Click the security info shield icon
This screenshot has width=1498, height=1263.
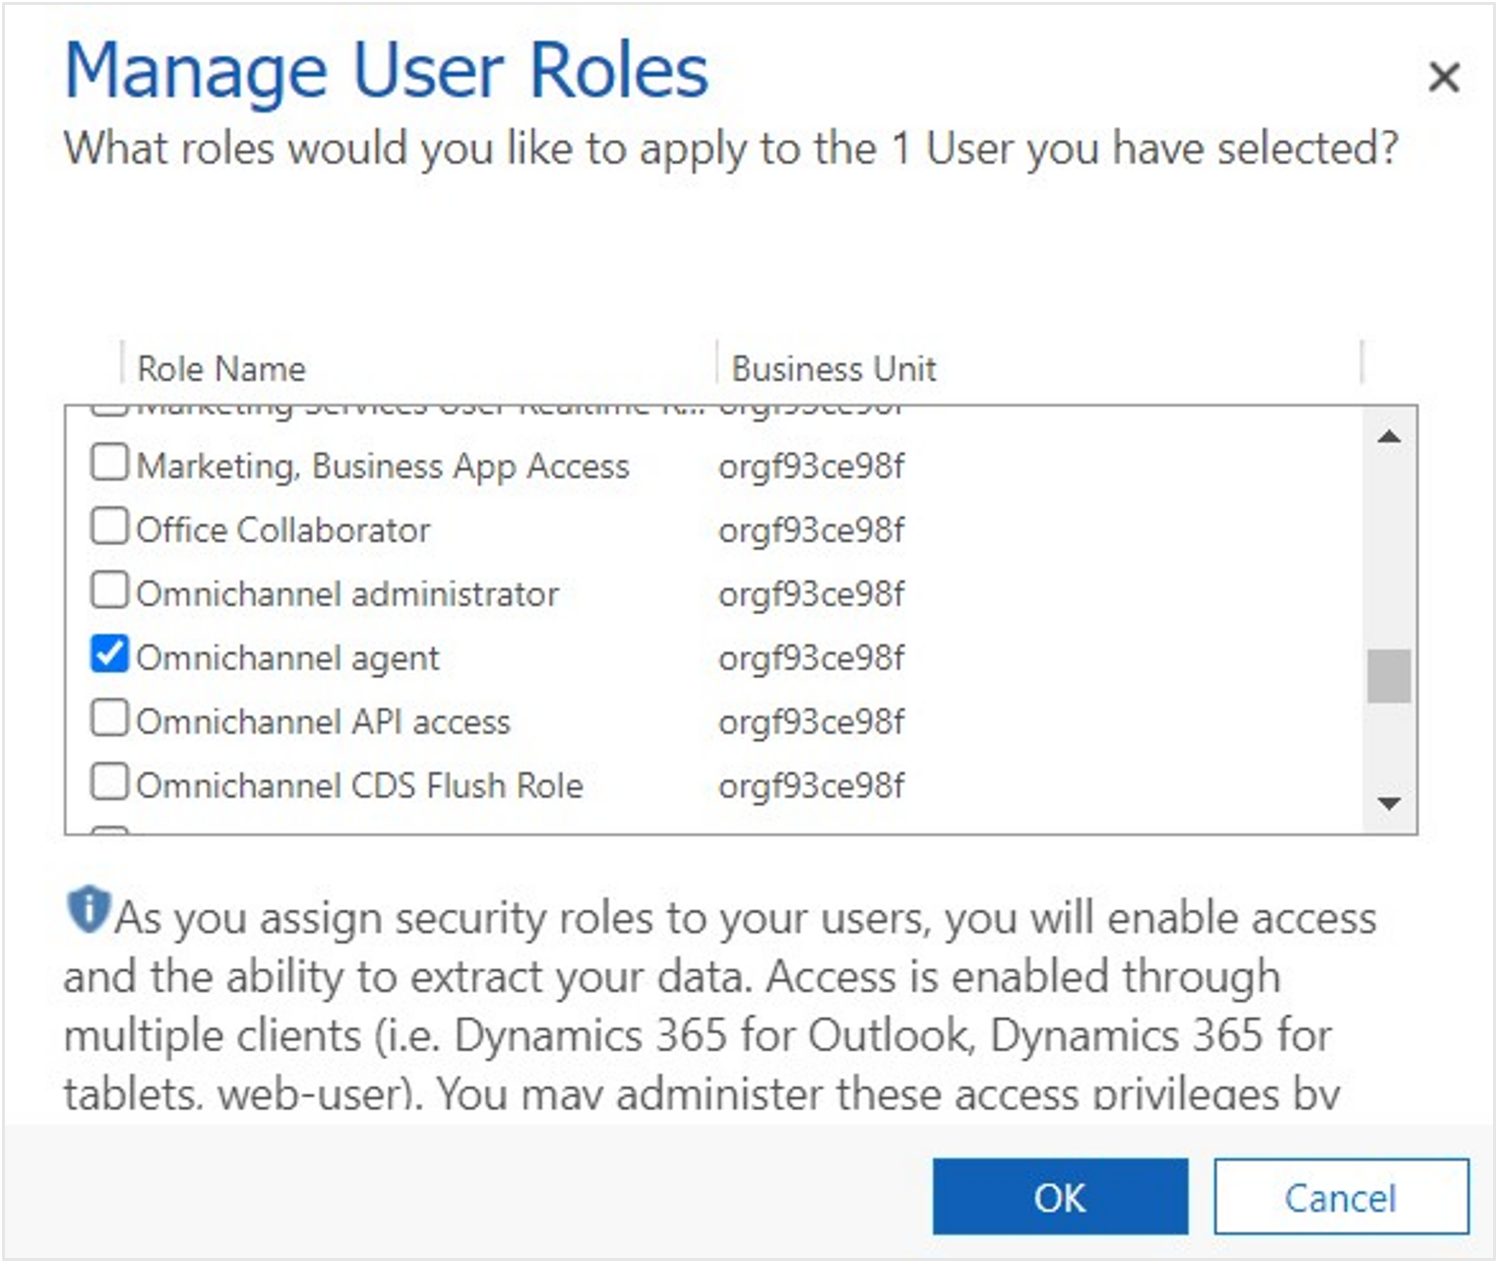[88, 910]
